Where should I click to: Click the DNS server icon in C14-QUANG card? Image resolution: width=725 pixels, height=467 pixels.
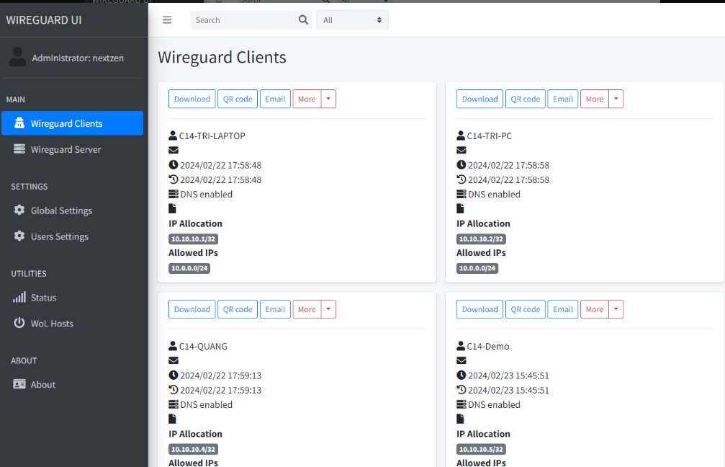(174, 404)
